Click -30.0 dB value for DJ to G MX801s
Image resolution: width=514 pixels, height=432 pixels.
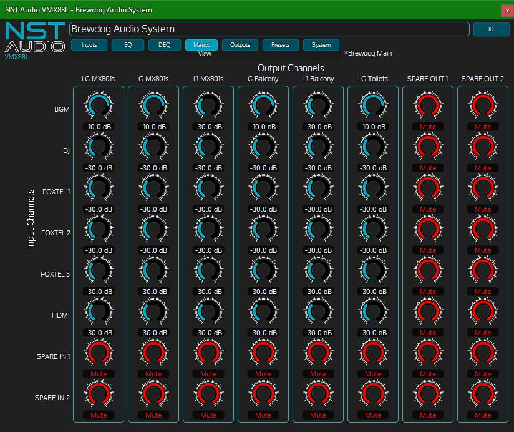pos(153,168)
